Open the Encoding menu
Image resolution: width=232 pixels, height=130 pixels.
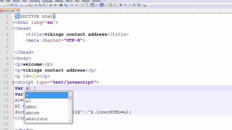35,1
